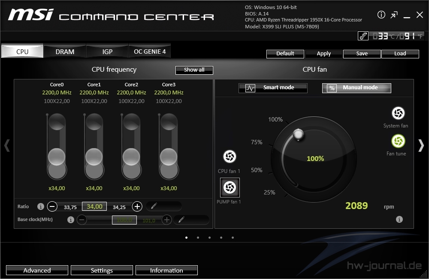This screenshot has height=279, width=429.
Task: Click the 2089 rpm reading
Action: (x=356, y=206)
